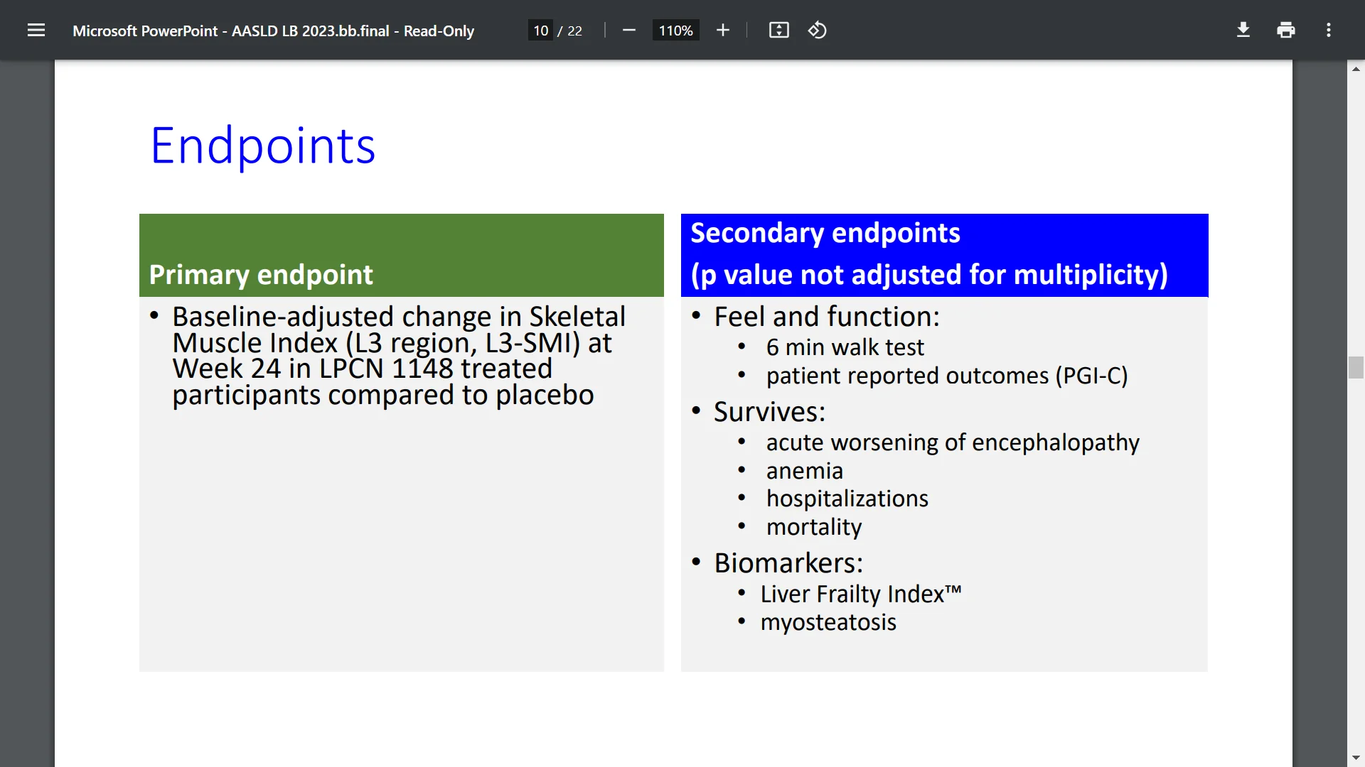
Task: Click the Liver Frailty Index bullet text
Action: pyautogui.click(x=860, y=594)
